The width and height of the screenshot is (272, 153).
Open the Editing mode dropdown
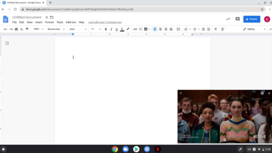(x=254, y=29)
